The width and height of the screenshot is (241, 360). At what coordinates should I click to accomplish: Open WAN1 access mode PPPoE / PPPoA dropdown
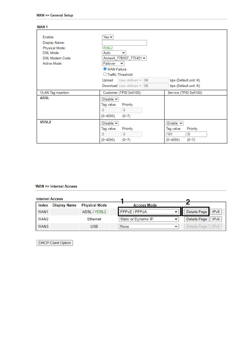pyautogui.click(x=149, y=212)
